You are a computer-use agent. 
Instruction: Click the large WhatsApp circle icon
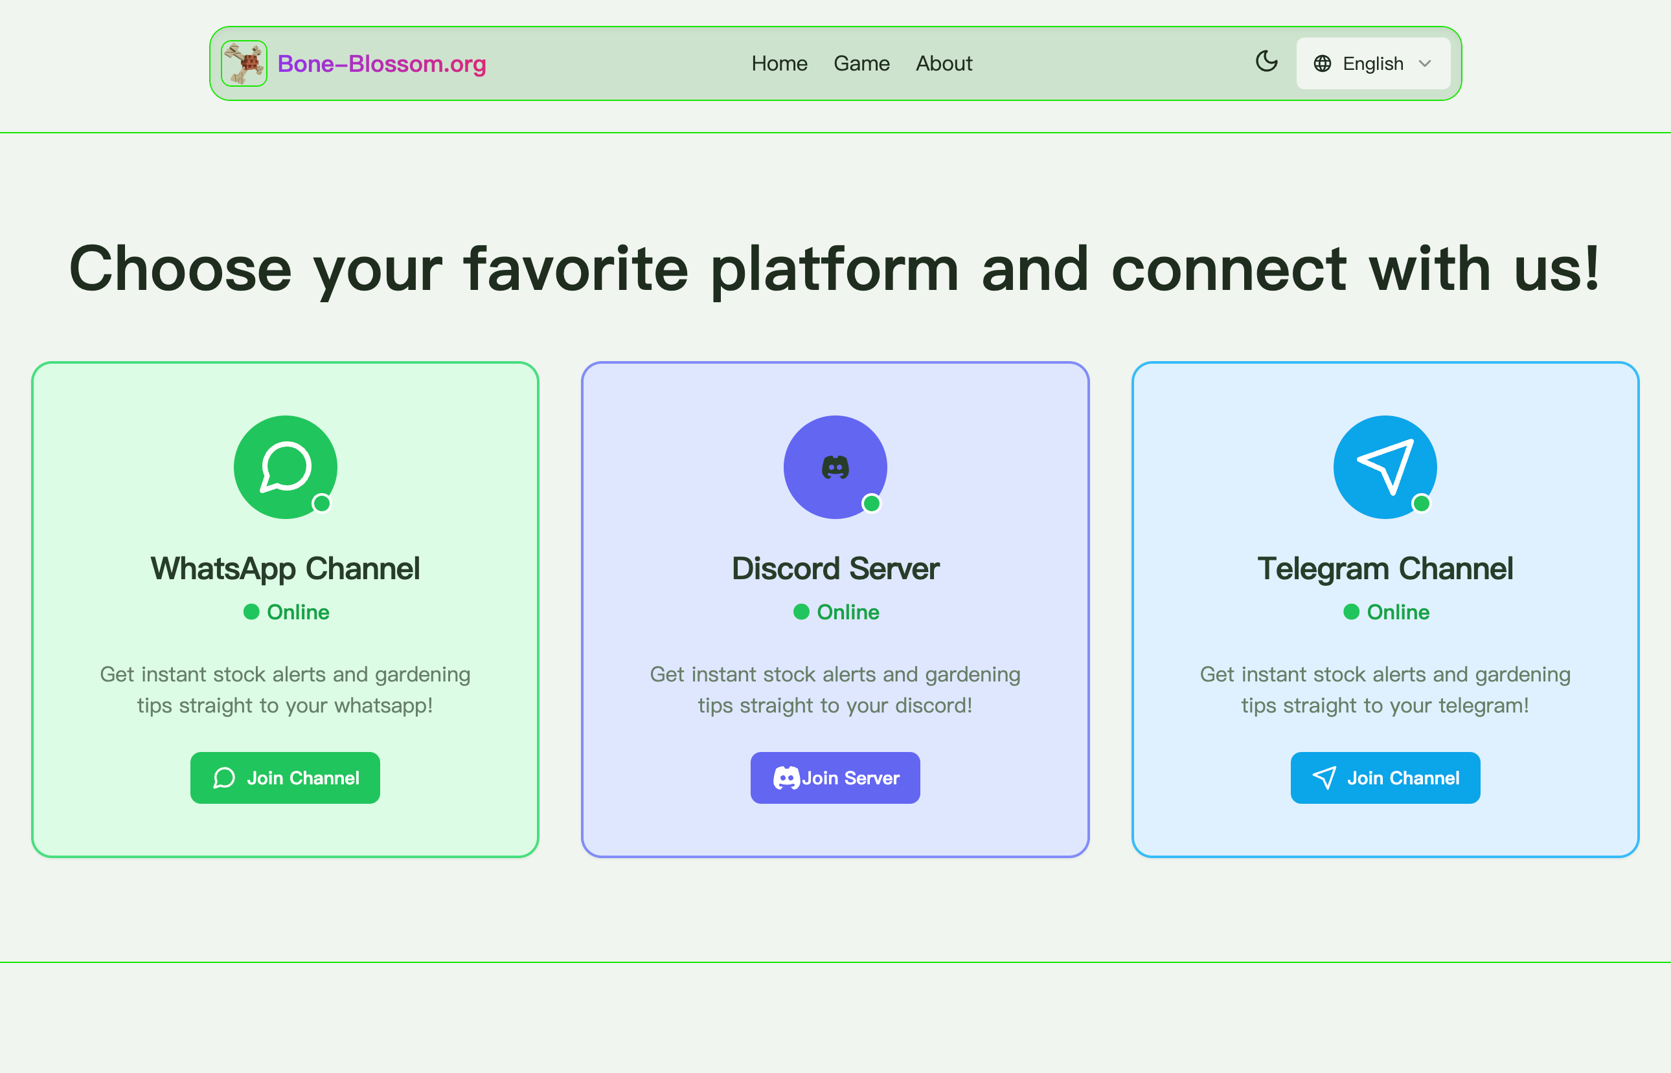tap(285, 467)
